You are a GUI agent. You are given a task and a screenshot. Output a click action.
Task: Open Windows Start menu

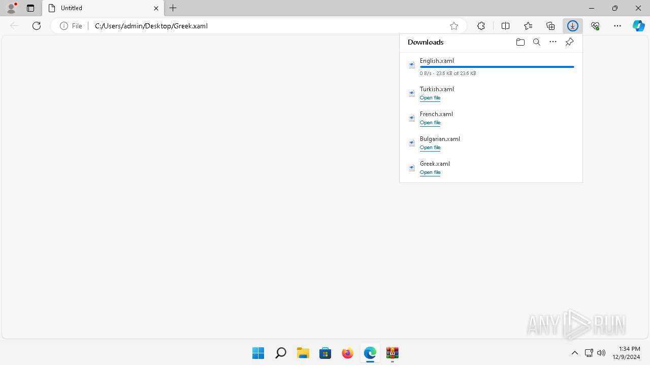pos(258,353)
